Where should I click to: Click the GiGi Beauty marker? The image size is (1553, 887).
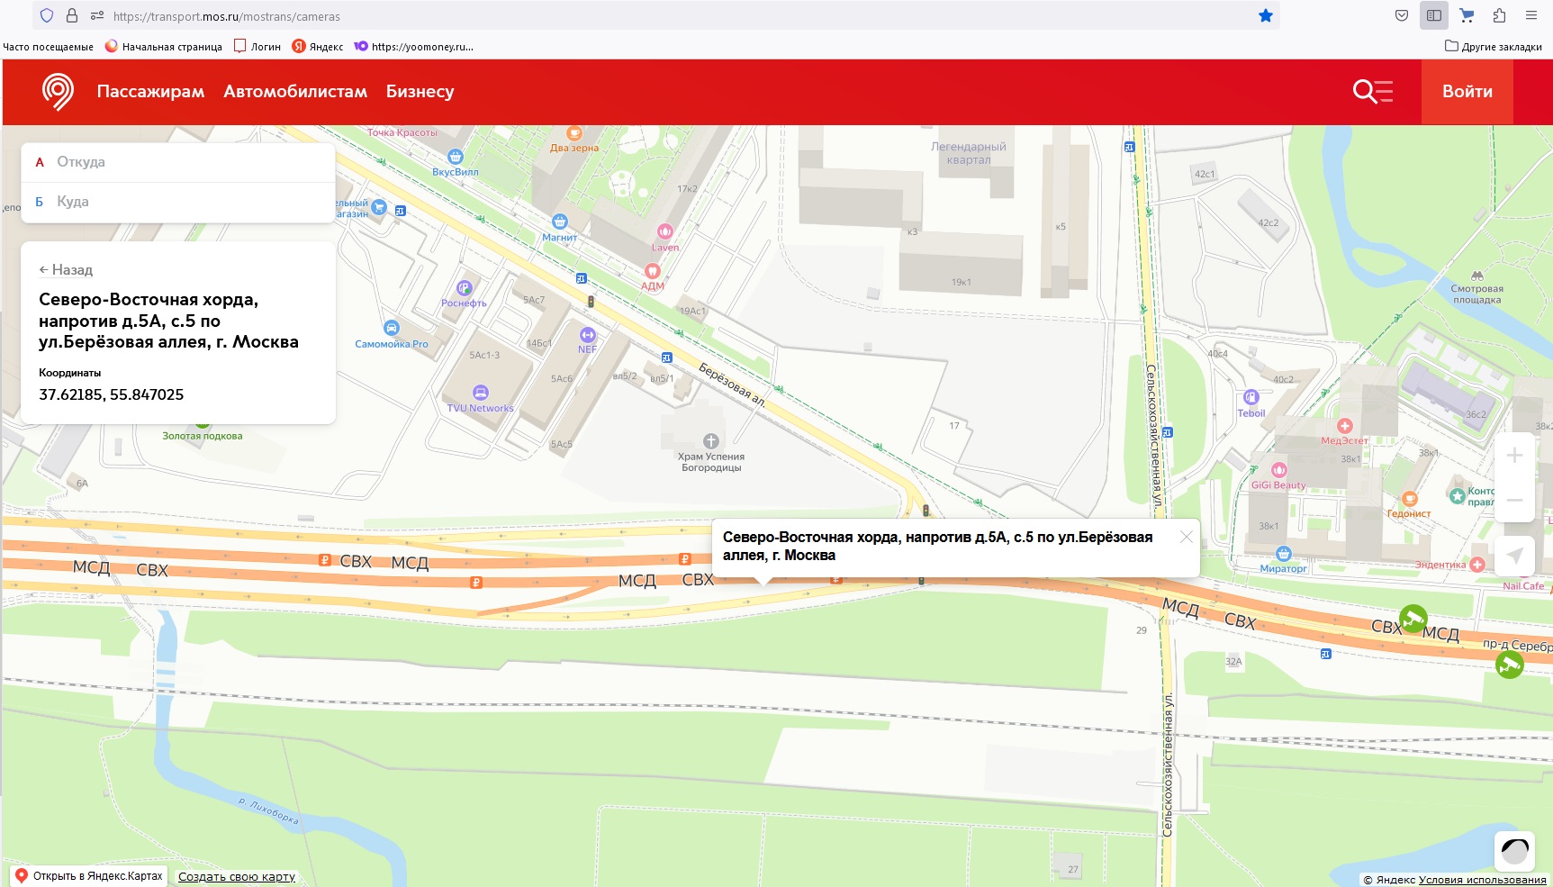tap(1279, 470)
